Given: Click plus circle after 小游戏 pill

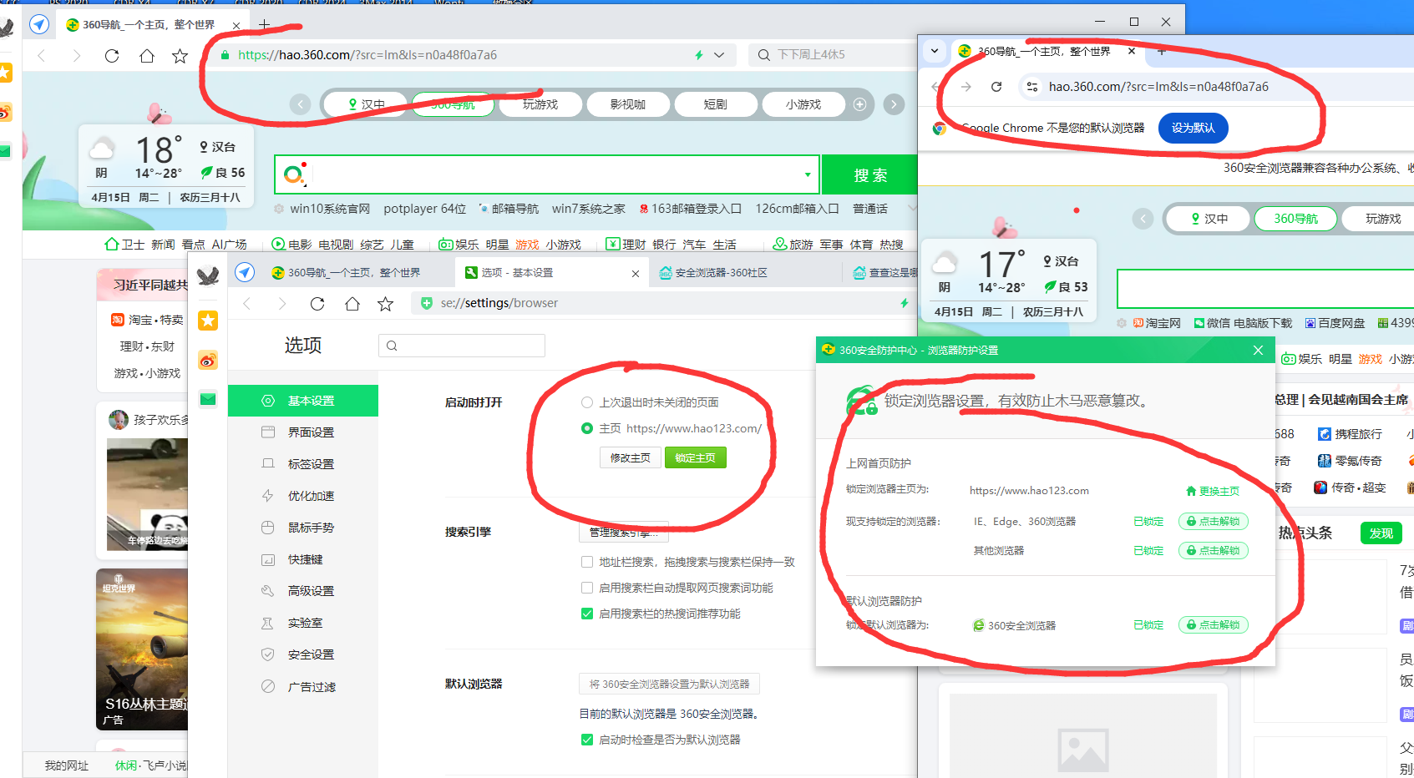Looking at the screenshot, I should tap(859, 104).
